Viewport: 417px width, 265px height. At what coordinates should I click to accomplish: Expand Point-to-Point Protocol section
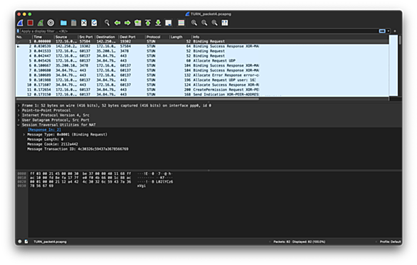tap(19, 110)
